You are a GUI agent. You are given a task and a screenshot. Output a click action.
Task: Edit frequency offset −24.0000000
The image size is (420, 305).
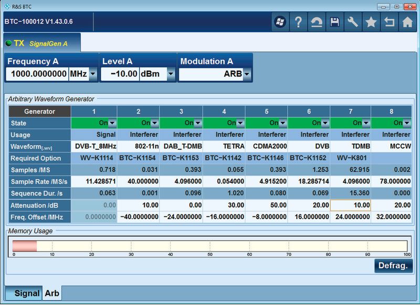coord(181,217)
